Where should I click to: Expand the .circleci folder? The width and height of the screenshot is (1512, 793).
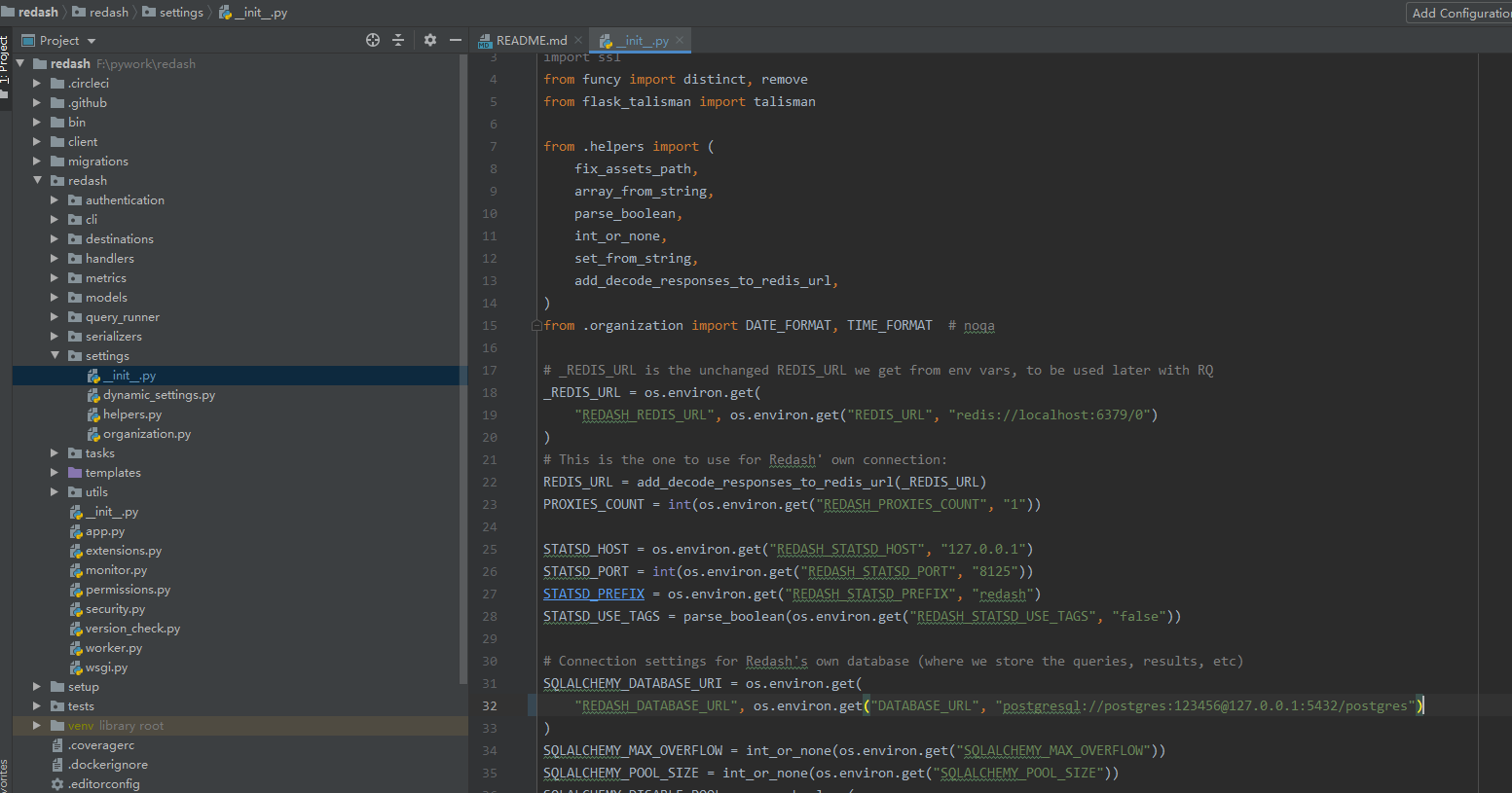point(37,83)
